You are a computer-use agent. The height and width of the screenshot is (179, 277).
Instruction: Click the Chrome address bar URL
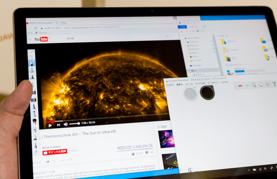92,27
